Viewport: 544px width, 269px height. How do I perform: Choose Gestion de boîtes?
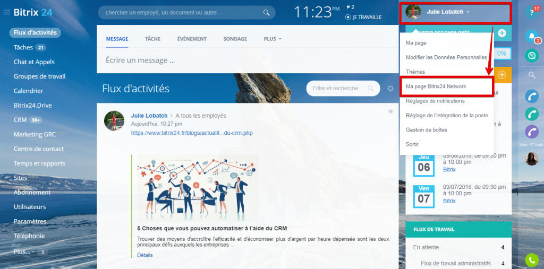[427, 130]
